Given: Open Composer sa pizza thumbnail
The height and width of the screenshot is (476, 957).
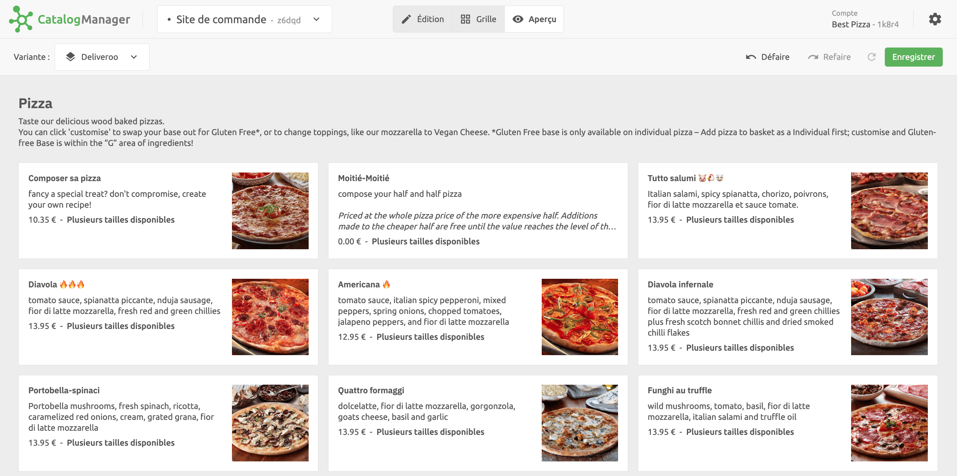Looking at the screenshot, I should pyautogui.click(x=270, y=211).
